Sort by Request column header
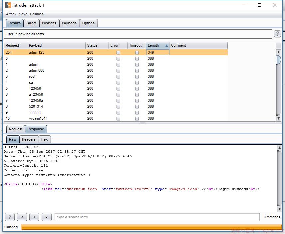 tap(15, 45)
